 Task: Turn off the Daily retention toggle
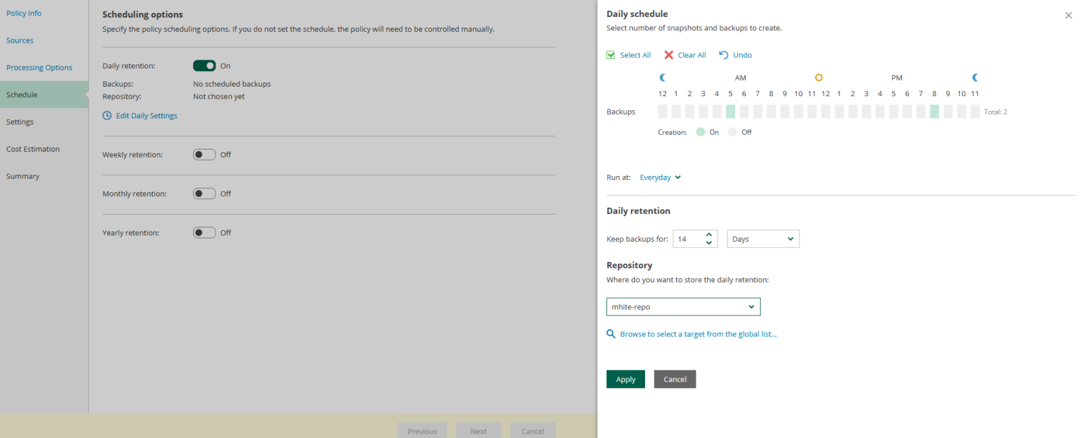(204, 66)
